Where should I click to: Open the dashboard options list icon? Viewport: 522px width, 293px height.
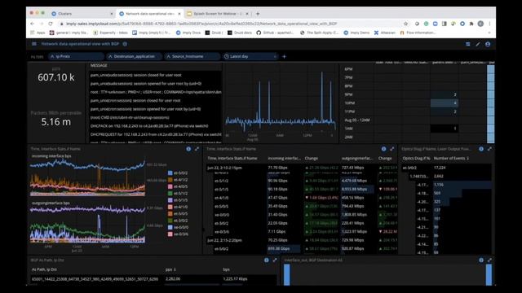pyautogui.click(x=467, y=44)
